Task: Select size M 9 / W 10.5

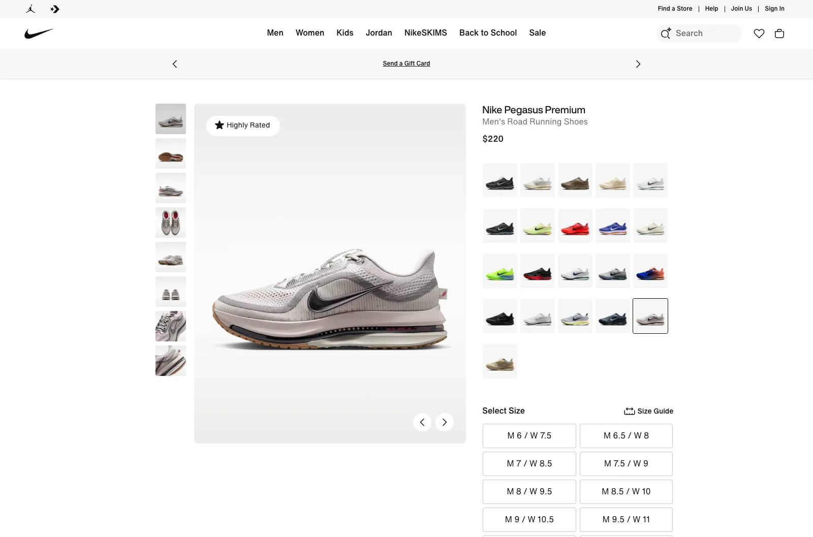Action: [x=529, y=520]
